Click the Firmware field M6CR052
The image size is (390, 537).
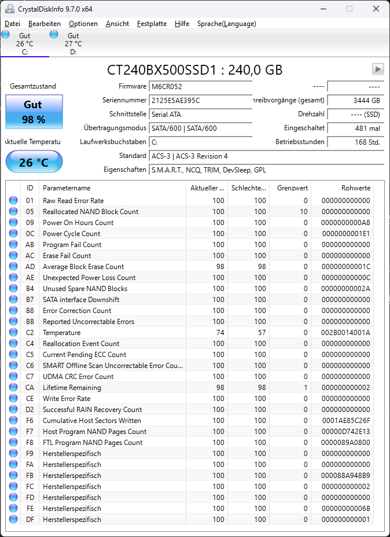(201, 87)
